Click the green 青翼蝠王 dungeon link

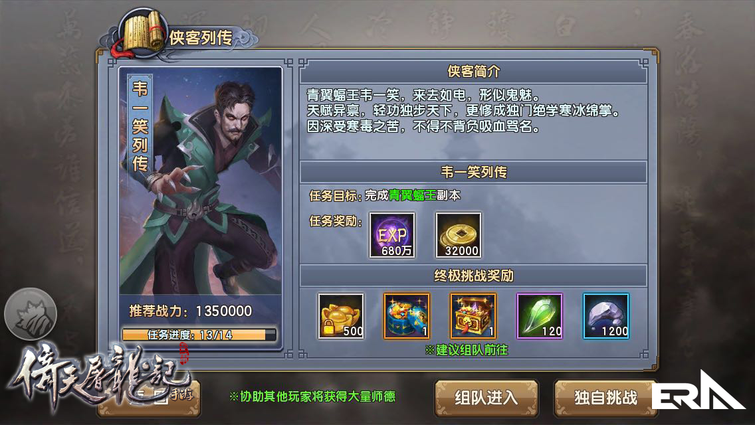[x=412, y=195]
